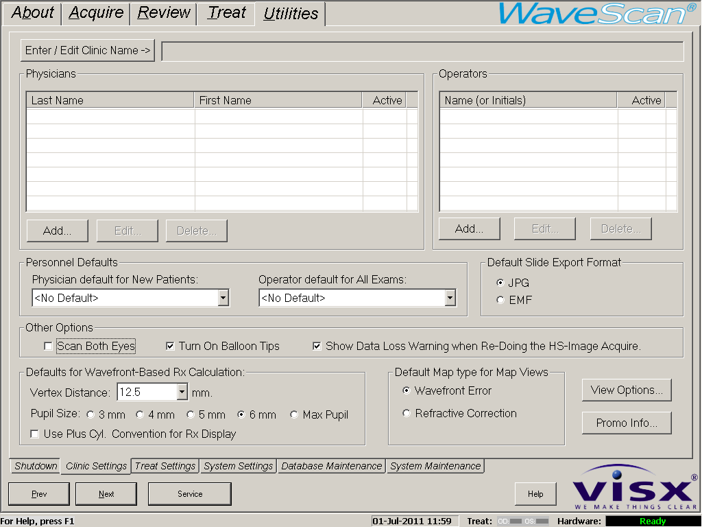Open the System Maintenance sub-tab
The width and height of the screenshot is (702, 527).
[435, 466]
